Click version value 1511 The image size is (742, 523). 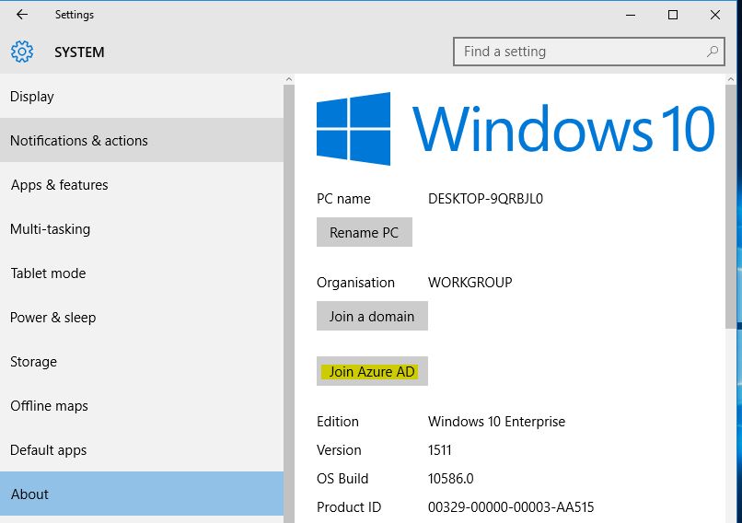pos(440,450)
